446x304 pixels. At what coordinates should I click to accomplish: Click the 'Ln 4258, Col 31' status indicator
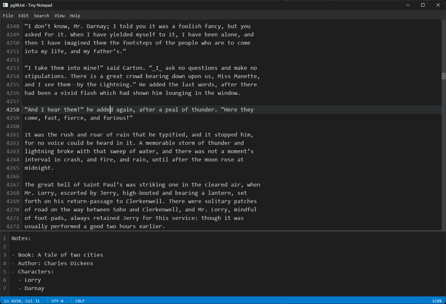[22, 301]
